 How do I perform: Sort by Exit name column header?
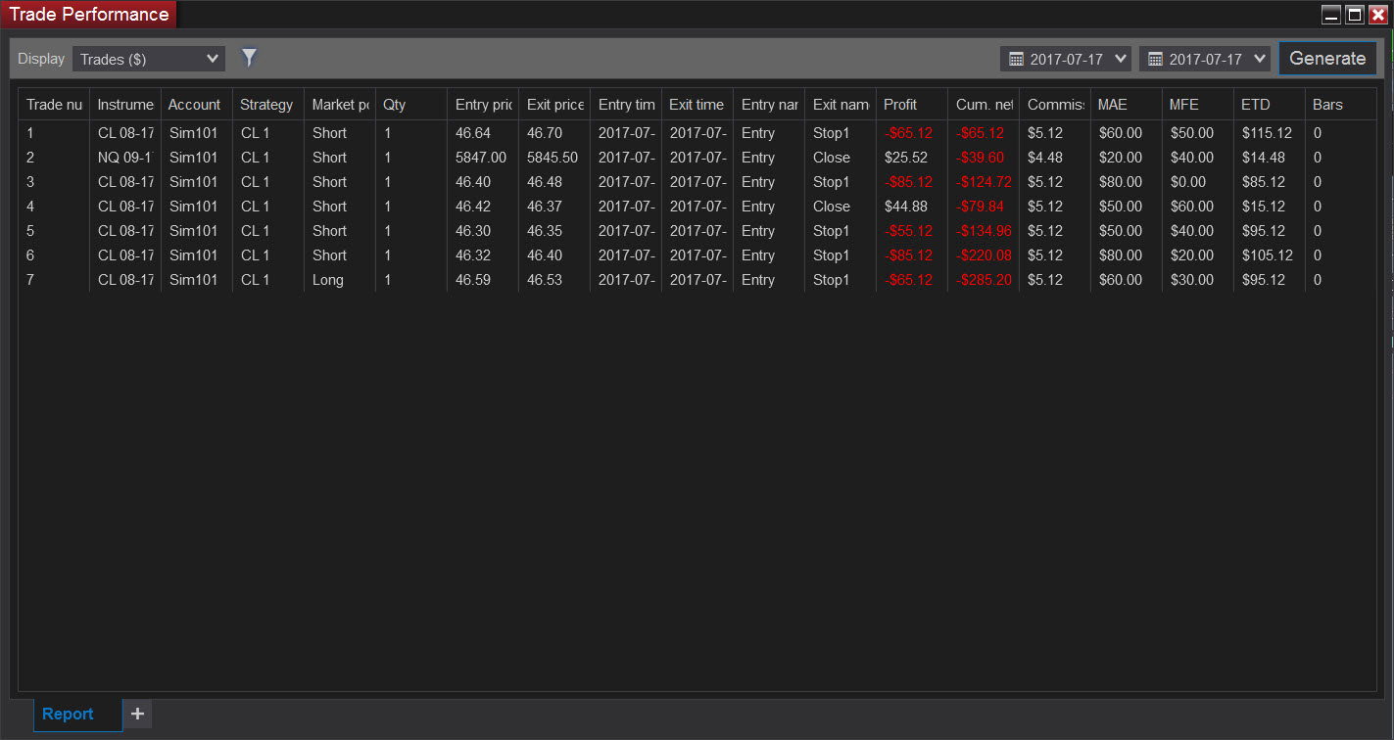click(x=841, y=105)
